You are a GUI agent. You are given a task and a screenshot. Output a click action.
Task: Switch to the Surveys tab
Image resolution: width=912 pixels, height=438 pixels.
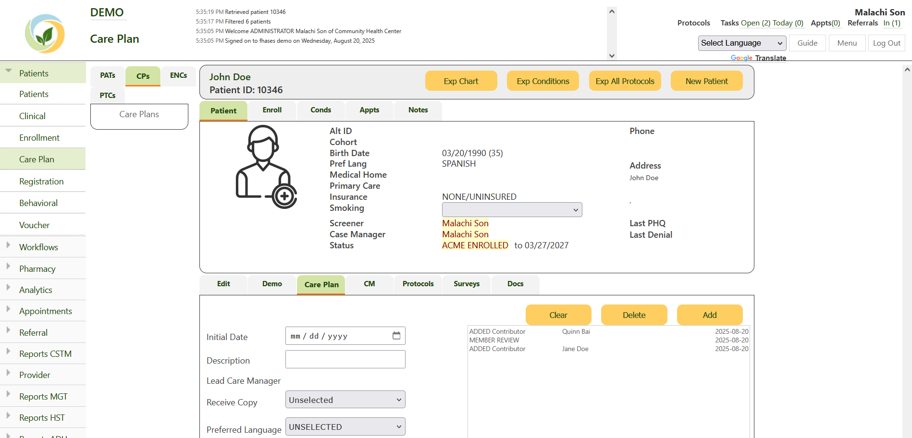466,284
